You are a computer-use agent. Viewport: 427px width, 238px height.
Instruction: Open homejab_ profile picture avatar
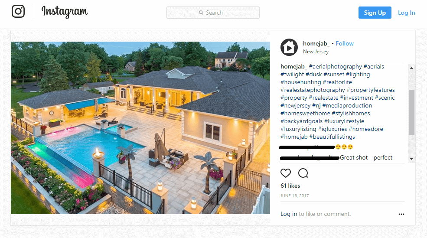click(x=289, y=47)
